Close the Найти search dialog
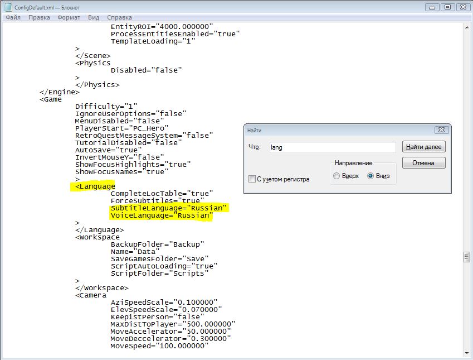 coord(442,130)
